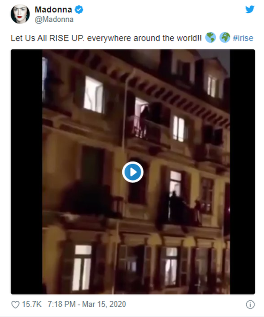This screenshot has width=264, height=317.
Task: Click the lit upper-left window in the video
Action: (x=94, y=95)
